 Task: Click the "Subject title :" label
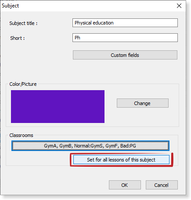[x=23, y=23]
